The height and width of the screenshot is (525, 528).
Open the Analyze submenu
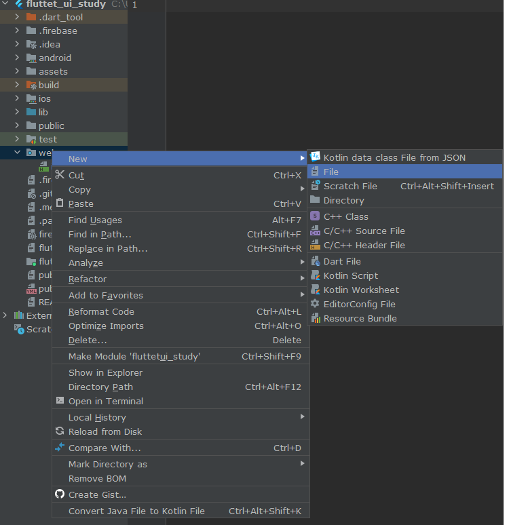(181, 262)
